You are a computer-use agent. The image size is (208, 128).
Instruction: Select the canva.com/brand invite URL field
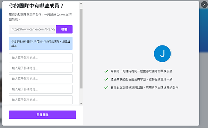tap(32, 29)
